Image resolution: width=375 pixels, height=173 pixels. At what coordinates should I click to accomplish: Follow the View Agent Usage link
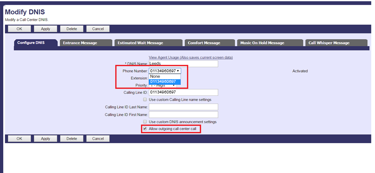191,58
